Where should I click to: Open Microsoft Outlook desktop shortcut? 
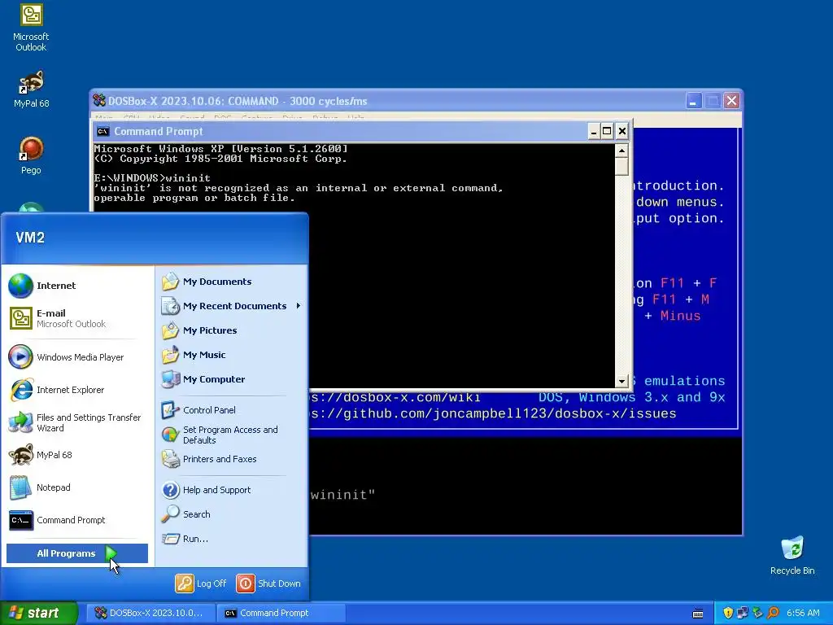coord(31,28)
